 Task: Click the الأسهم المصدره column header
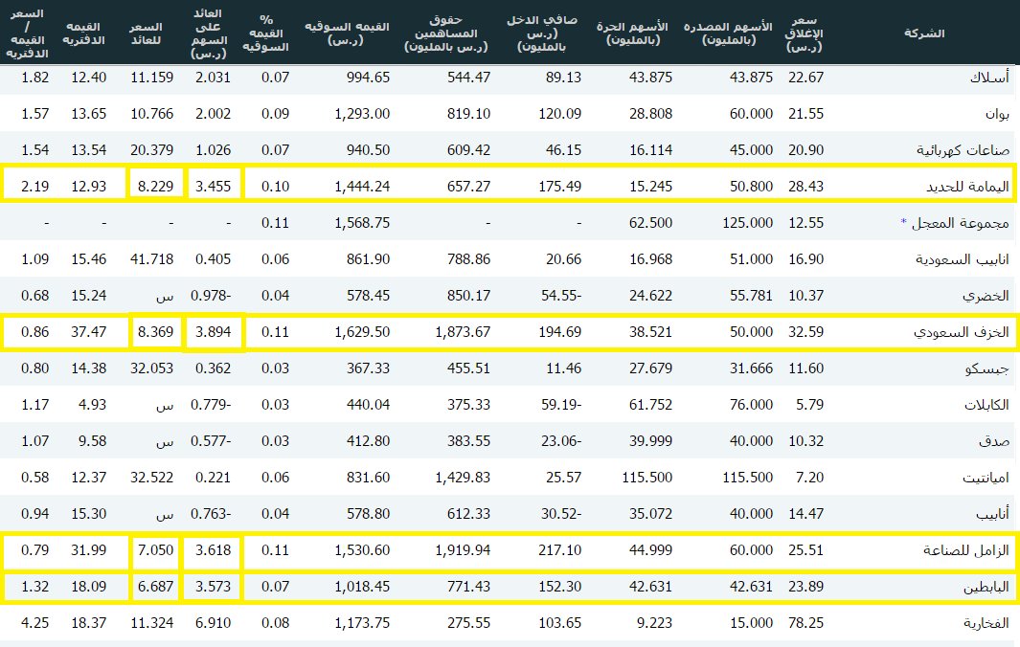click(728, 33)
